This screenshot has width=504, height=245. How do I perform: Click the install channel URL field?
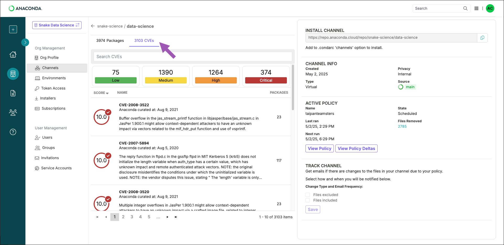391,38
